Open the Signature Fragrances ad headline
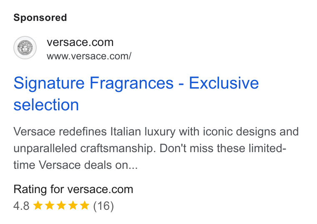This screenshot has width=317, height=224. click(136, 94)
